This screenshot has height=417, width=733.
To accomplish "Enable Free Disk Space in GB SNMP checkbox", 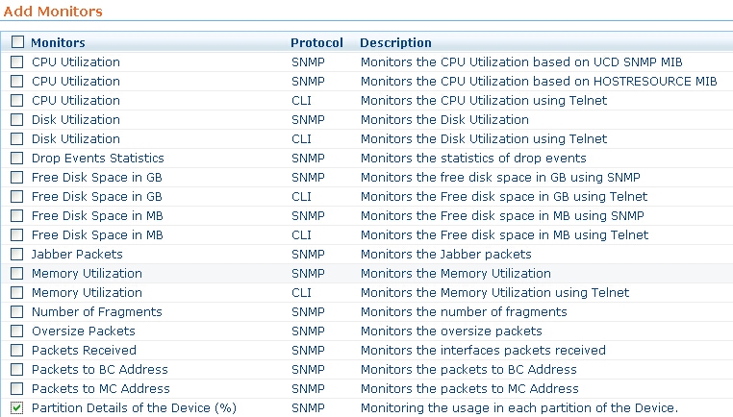I will coord(17,177).
